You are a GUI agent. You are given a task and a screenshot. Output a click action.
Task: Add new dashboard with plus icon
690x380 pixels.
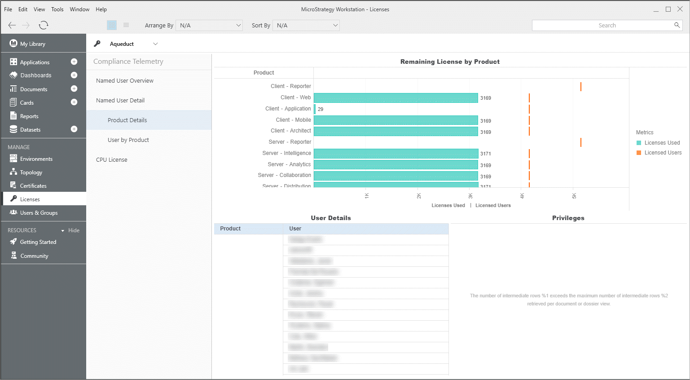coord(74,75)
